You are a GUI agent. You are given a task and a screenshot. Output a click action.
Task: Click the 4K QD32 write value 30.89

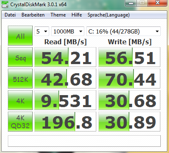[x=129, y=122]
